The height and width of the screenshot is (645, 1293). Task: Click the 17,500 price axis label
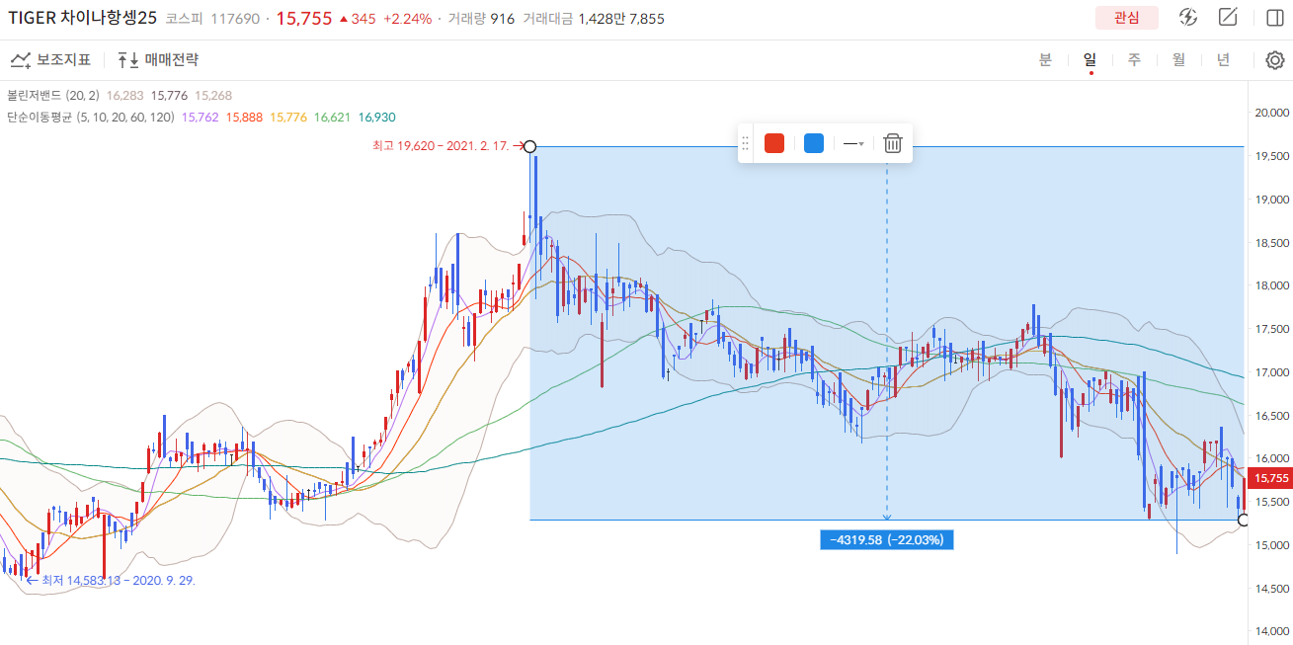1272,329
